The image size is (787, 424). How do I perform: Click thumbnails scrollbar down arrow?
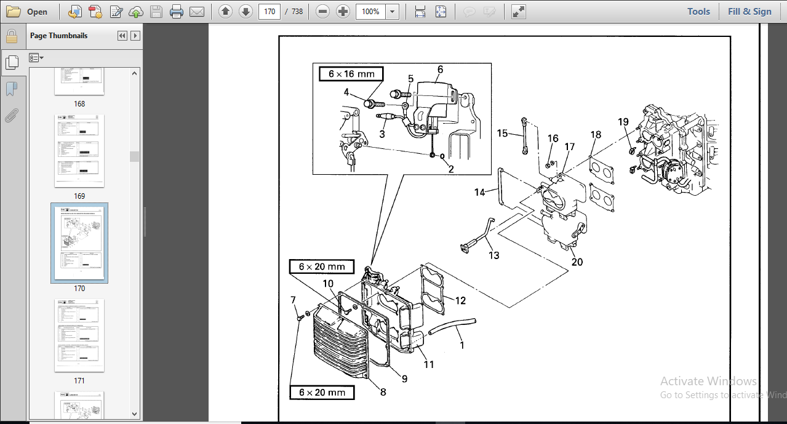pos(135,414)
